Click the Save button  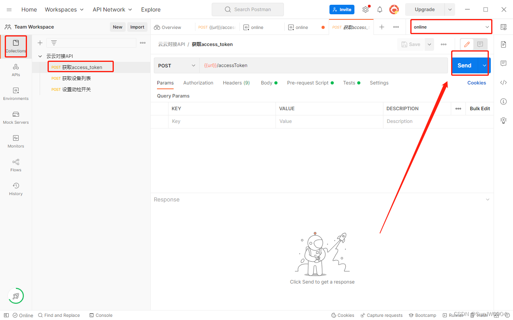pos(411,44)
